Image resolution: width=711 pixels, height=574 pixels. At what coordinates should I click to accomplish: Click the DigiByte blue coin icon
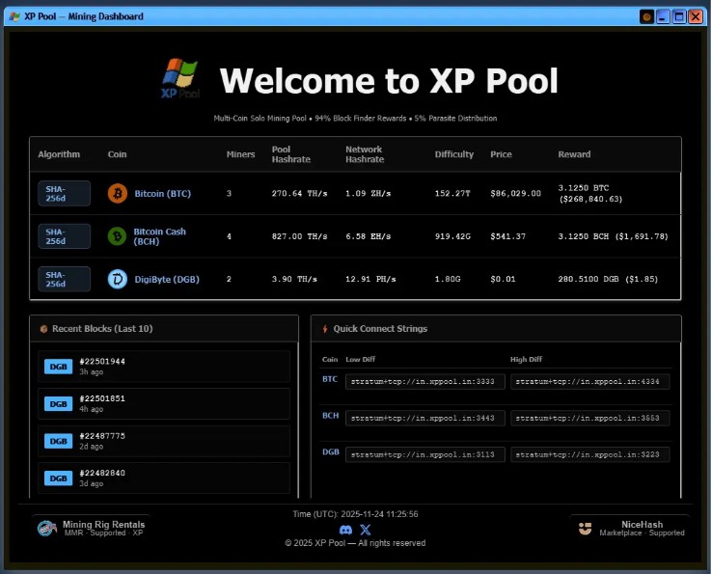pyautogui.click(x=118, y=279)
